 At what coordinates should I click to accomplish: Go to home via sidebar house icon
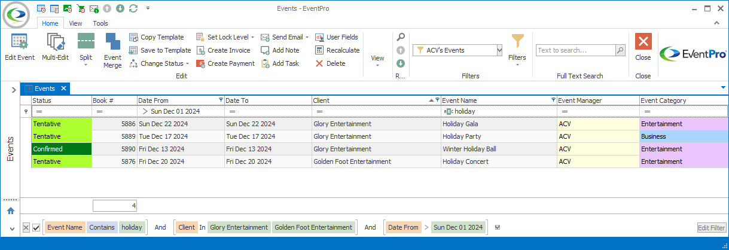tap(10, 211)
